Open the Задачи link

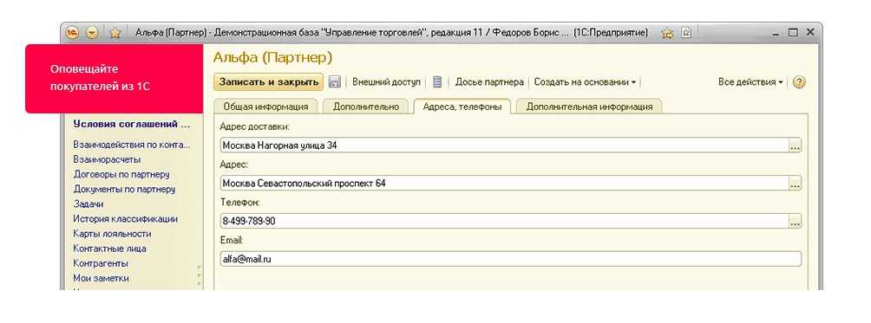click(88, 203)
